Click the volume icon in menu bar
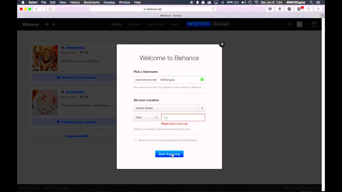Screen dimensions: 342x192 click(x=243, y=2)
